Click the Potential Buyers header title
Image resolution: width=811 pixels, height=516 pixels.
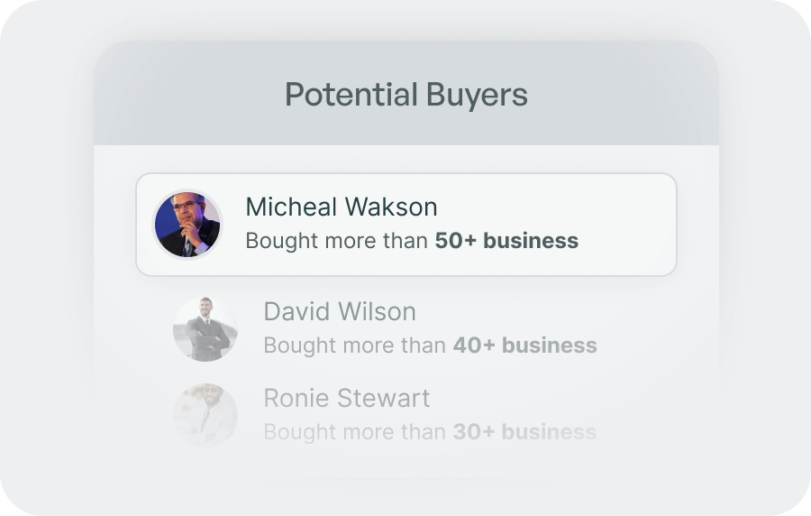(x=406, y=95)
